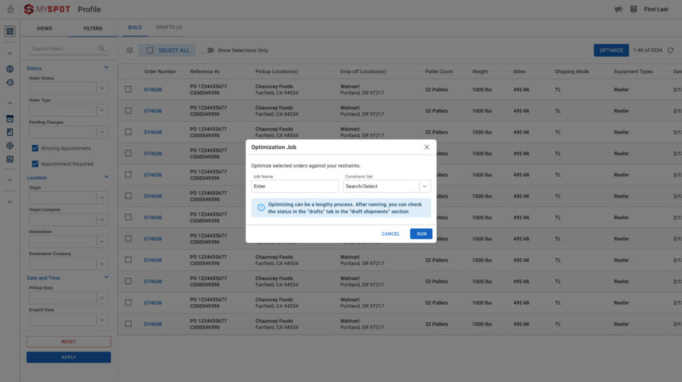Uncheck the Missing Appointment checkbox
This screenshot has width=682, height=382.
point(35,148)
